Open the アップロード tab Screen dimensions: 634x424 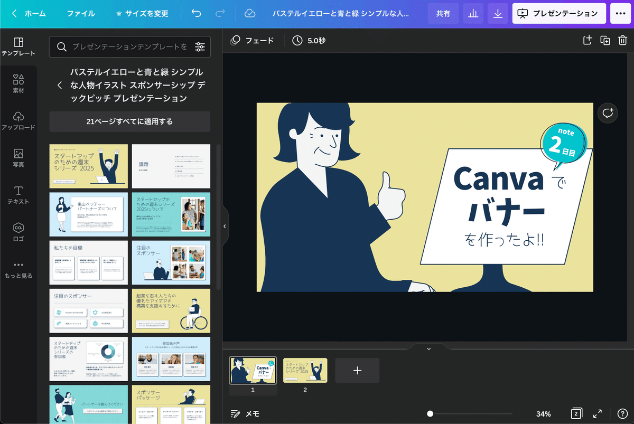(18, 121)
